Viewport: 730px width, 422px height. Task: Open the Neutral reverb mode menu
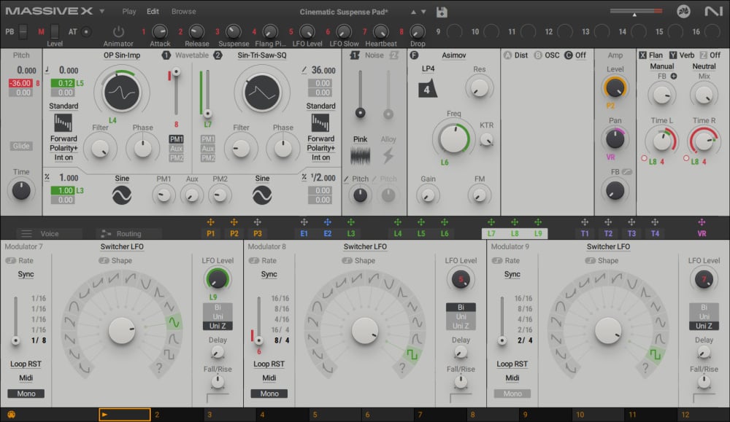pyautogui.click(x=704, y=66)
